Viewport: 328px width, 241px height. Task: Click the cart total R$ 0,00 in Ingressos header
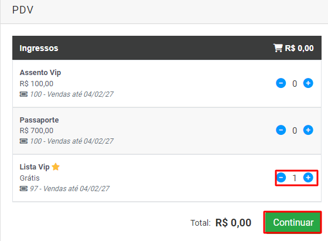point(299,48)
